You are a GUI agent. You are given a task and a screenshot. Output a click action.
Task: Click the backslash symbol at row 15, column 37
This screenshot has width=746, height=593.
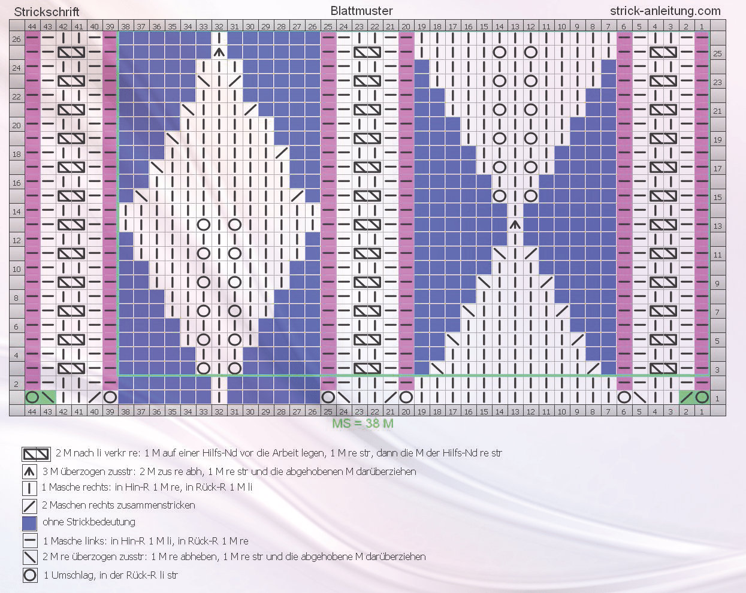(141, 196)
